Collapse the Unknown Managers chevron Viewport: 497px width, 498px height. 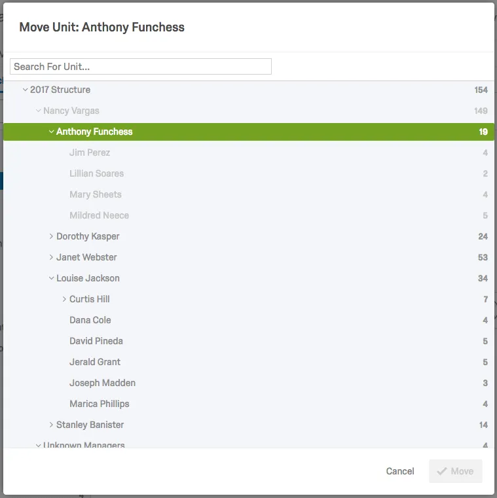39,445
